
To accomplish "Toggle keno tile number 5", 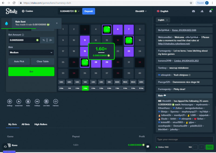I will [x=107, y=29].
